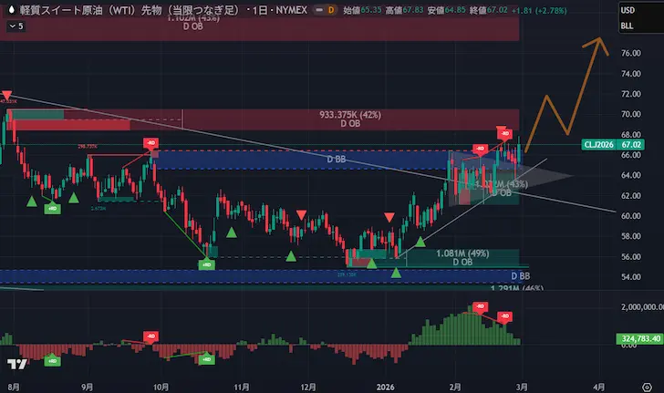Click the TradingView logo in bottom-left corner
664x393 pixels.
pos(16,364)
